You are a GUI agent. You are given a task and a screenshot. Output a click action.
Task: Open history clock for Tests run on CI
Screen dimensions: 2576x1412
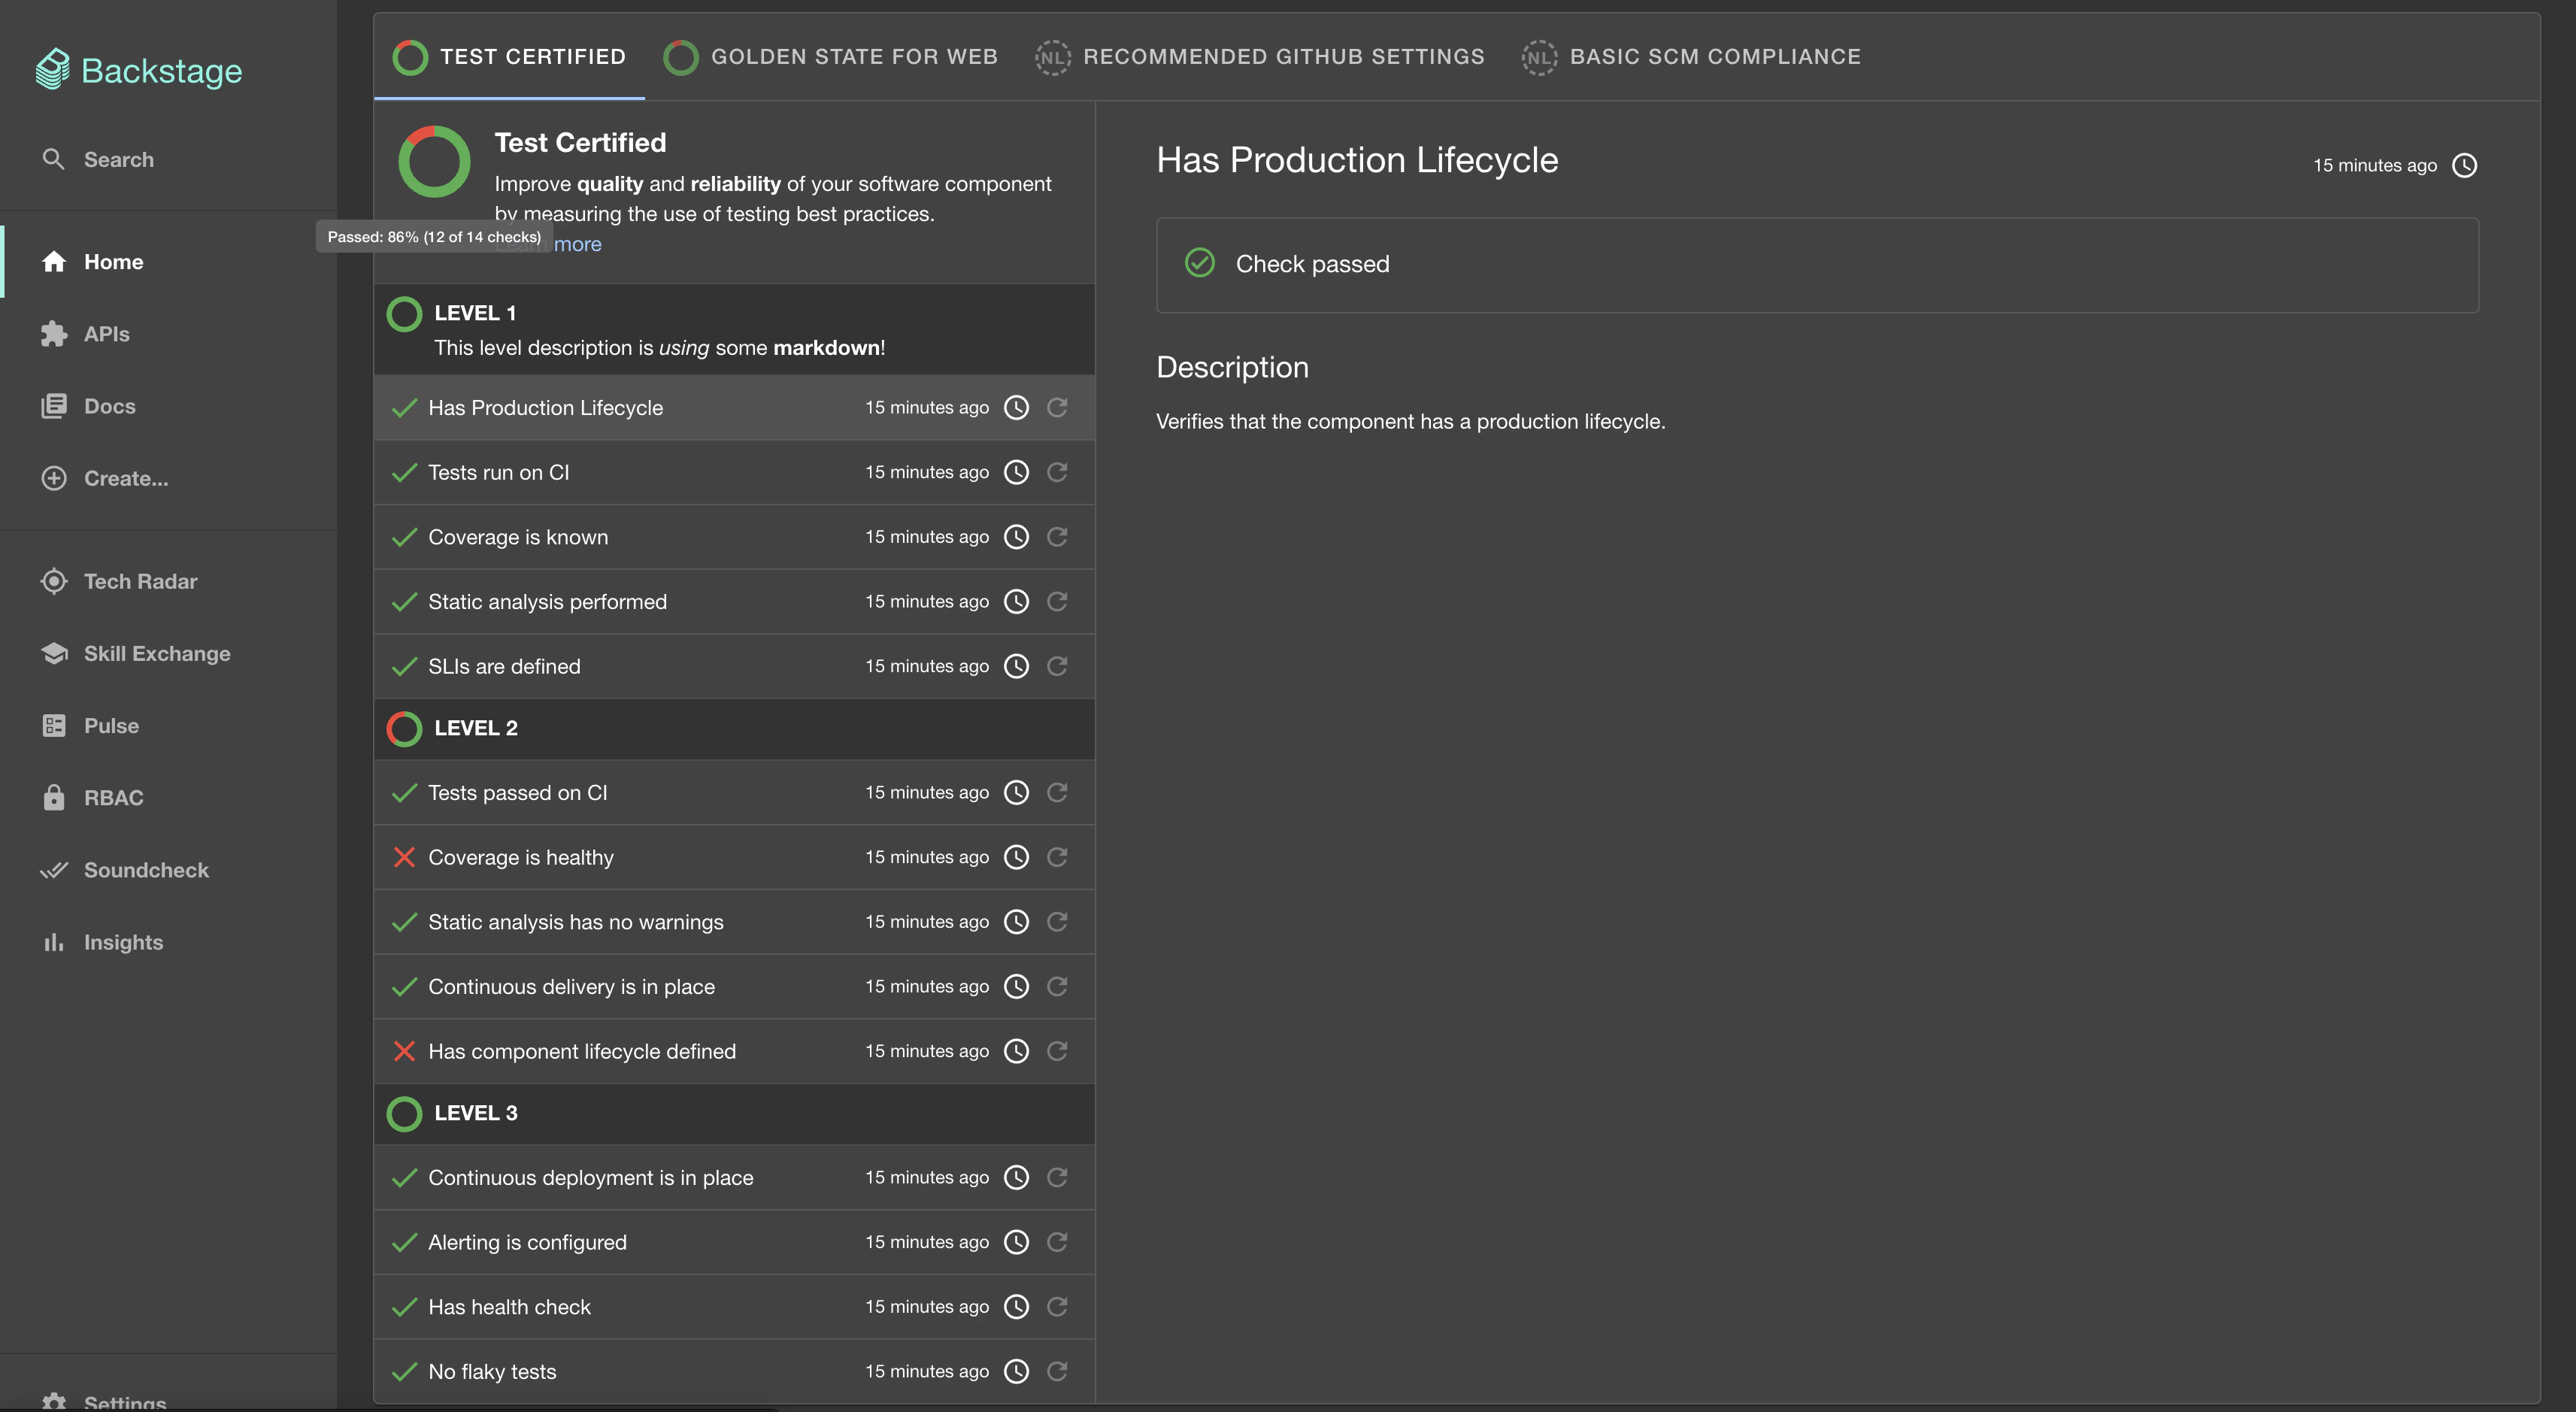coord(1016,472)
